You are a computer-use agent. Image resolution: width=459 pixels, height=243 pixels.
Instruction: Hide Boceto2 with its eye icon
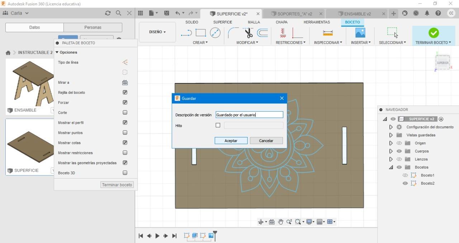coord(405,183)
